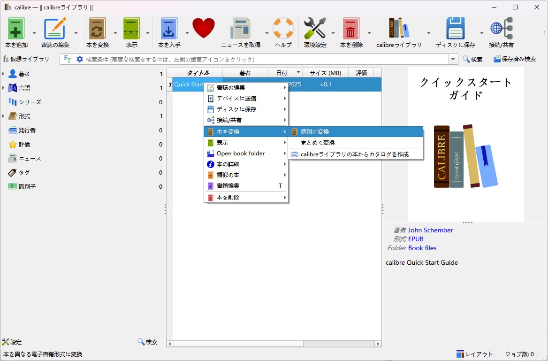Select 書誌の編集 in the context menu
The height and width of the screenshot is (361, 548).
(246, 88)
